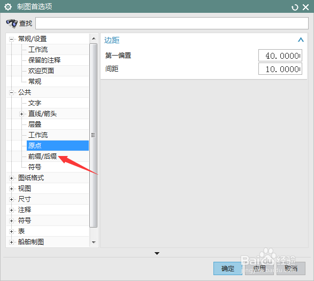Viewport: 314px width, 281px height.
Task: Select 保留的注释 in the tree
Action: click(44, 60)
